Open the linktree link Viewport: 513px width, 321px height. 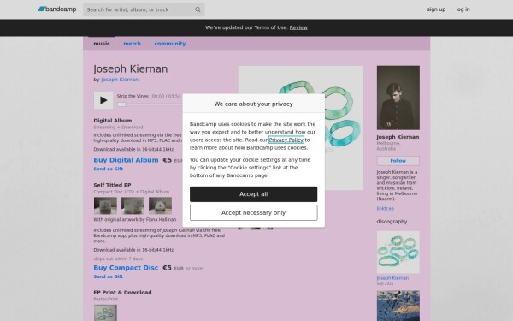tap(386, 208)
